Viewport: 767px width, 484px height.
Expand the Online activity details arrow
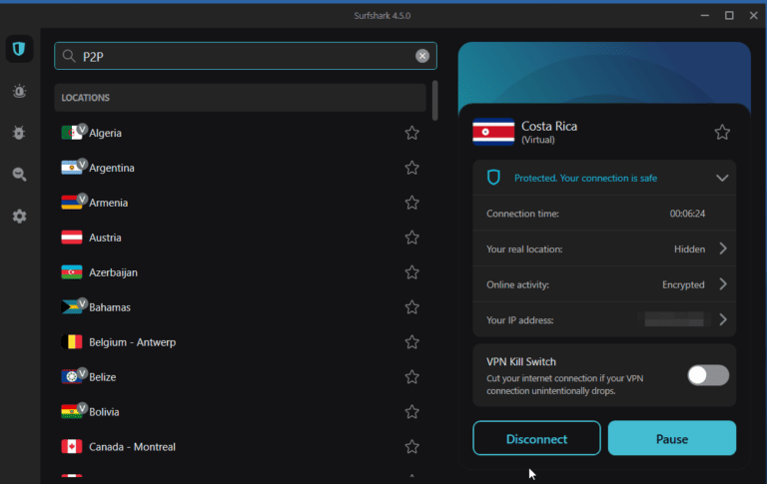[x=722, y=284]
